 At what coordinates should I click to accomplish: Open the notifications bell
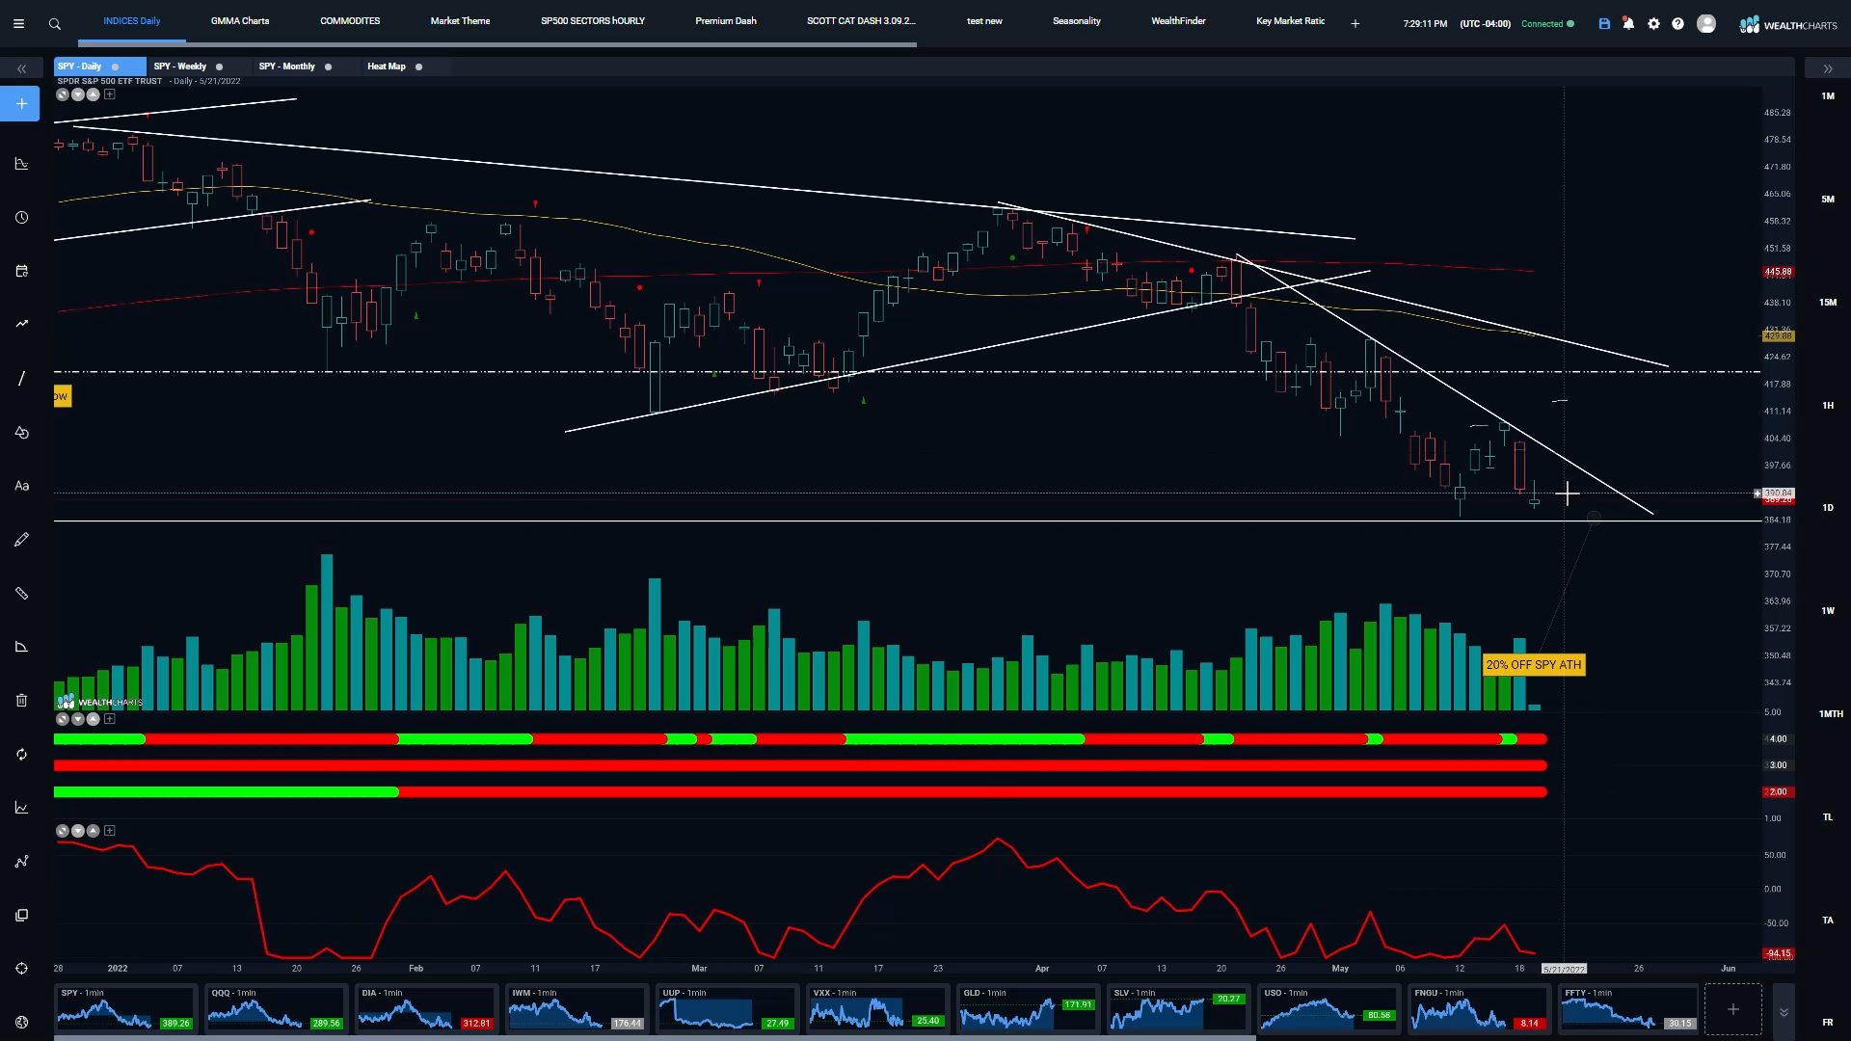tap(1628, 23)
